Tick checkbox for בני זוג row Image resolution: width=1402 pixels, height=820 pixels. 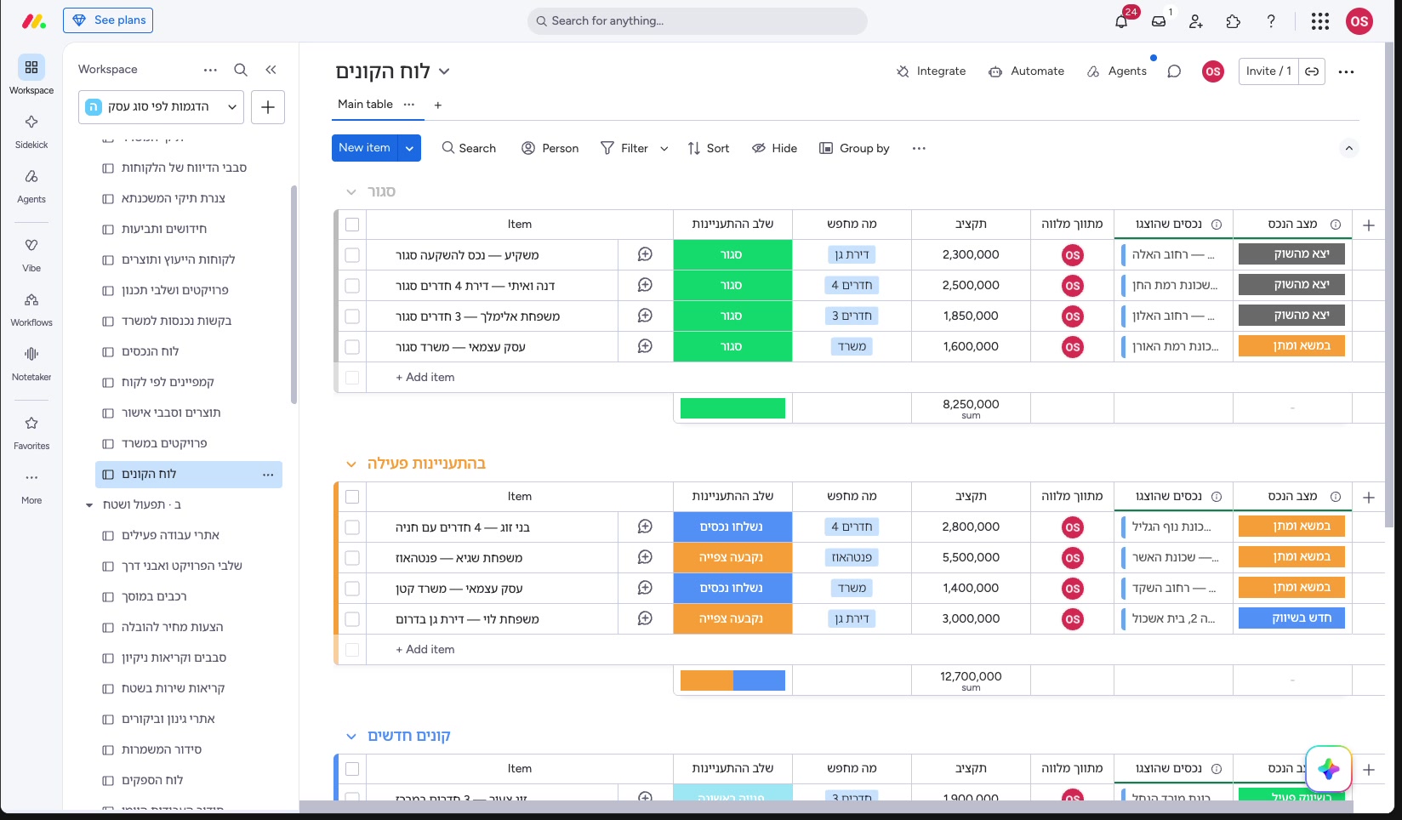click(352, 527)
